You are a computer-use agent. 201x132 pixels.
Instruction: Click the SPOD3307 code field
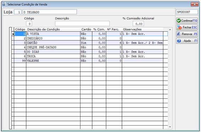187,12
